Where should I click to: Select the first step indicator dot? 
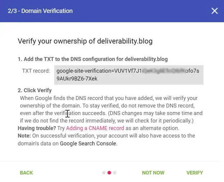[x=104, y=173]
